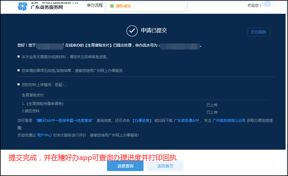This screenshot has width=288, height=176.
Task: Open the 穗好办APP→医保专题→进度查询 link
Action: tap(64, 121)
